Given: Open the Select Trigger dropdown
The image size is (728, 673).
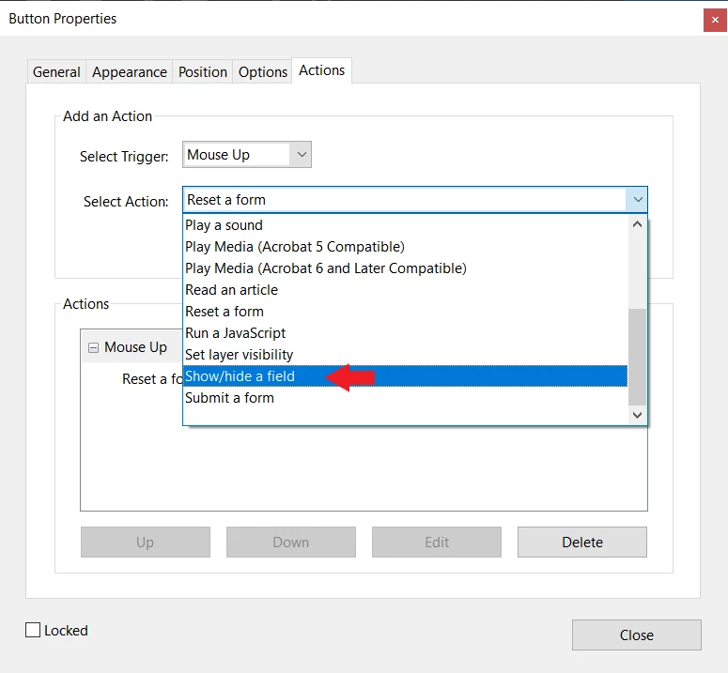Looking at the screenshot, I should (247, 155).
